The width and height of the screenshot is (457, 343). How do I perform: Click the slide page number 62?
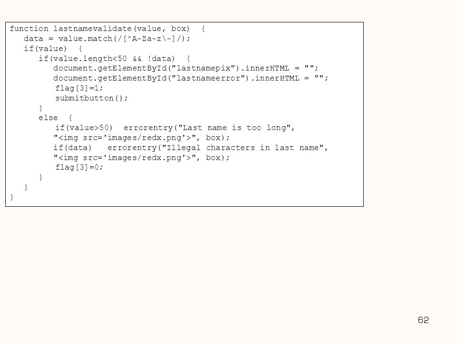tap(423, 320)
